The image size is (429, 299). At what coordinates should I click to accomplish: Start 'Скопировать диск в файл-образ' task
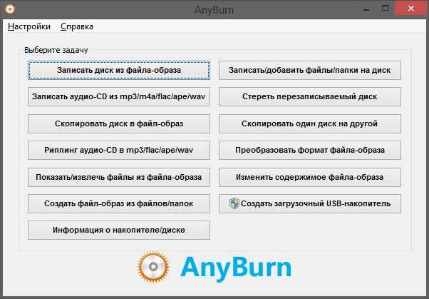coord(119,123)
